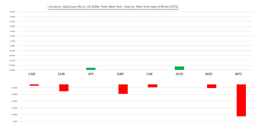Click the -1.10% y-axis label
This screenshot has width=266, height=125.
14,121
